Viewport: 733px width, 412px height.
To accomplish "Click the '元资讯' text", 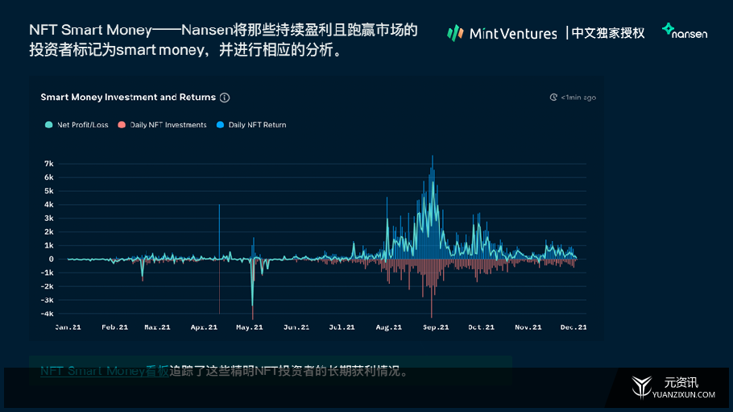I will [x=681, y=382].
